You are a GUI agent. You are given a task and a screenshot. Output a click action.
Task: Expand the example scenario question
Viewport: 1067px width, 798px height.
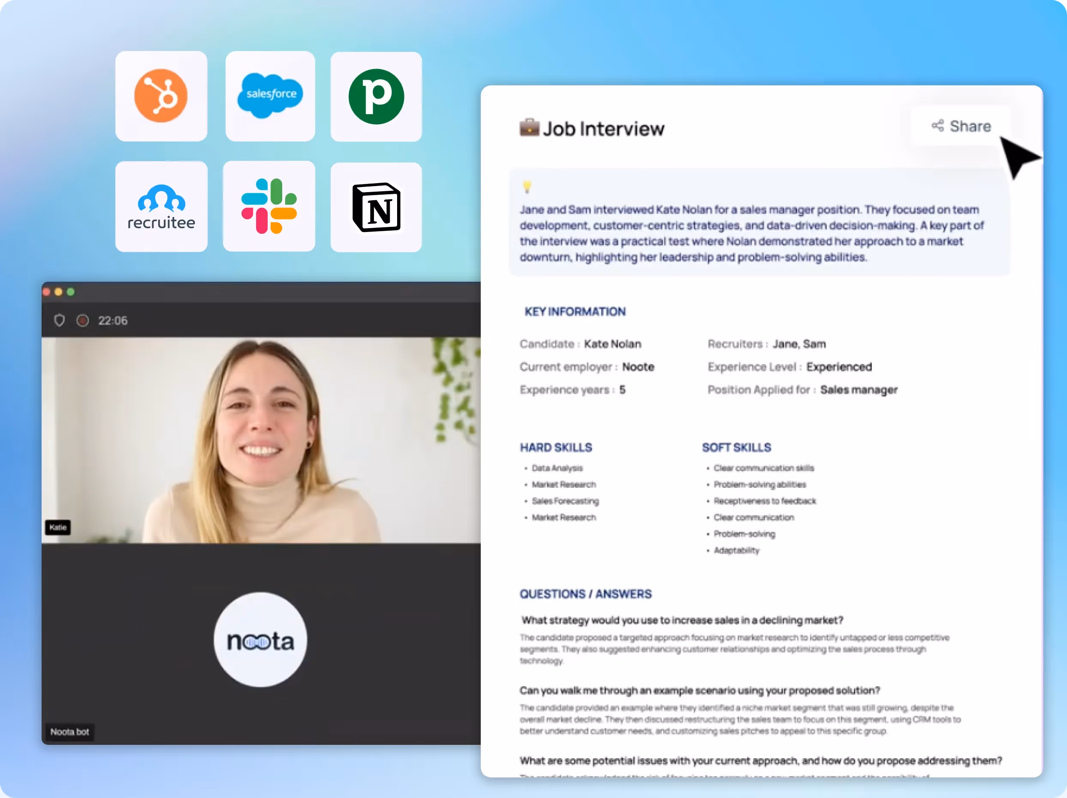699,690
